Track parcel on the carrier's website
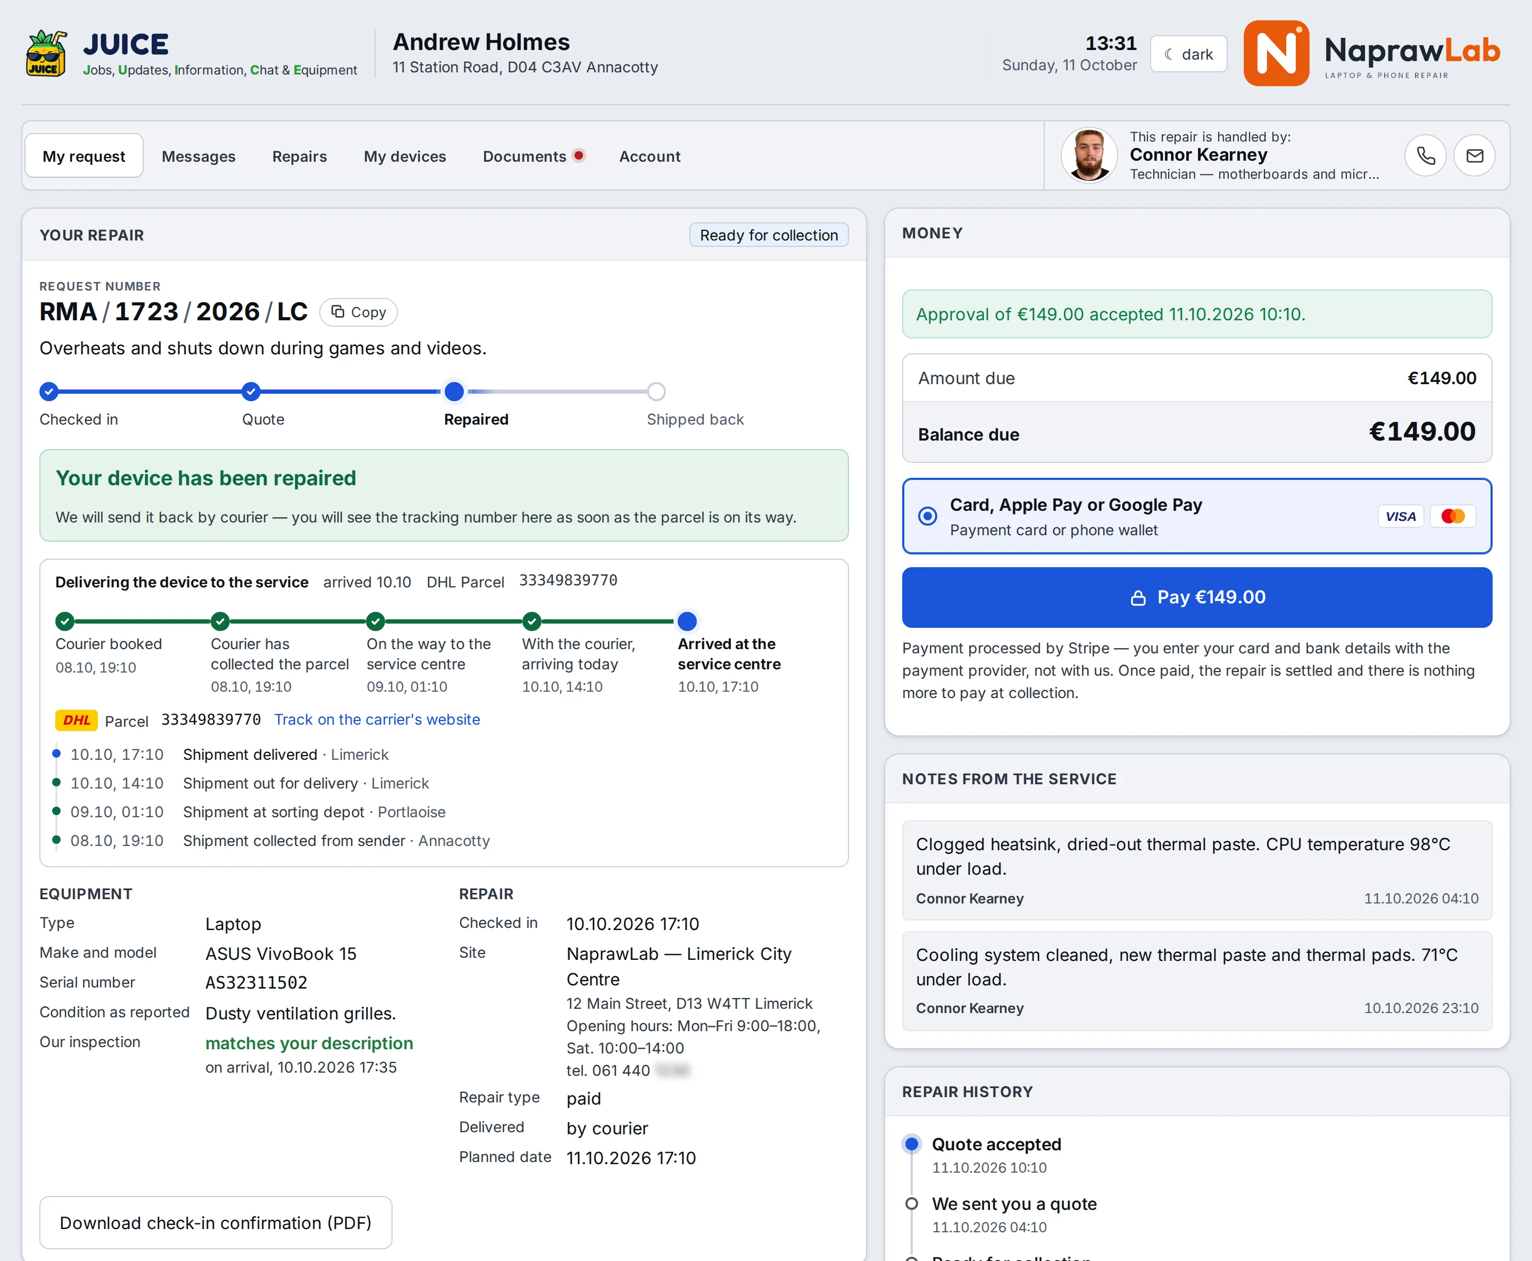 377,720
